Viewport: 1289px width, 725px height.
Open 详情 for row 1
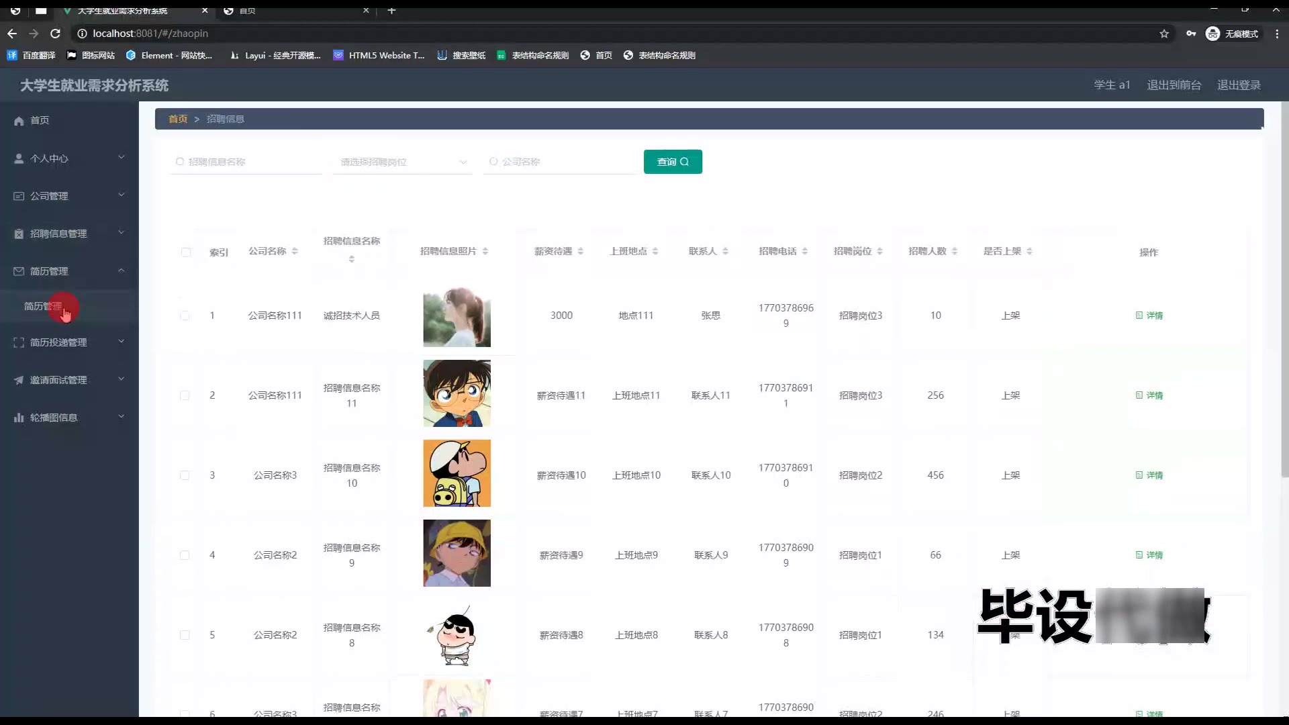1149,316
